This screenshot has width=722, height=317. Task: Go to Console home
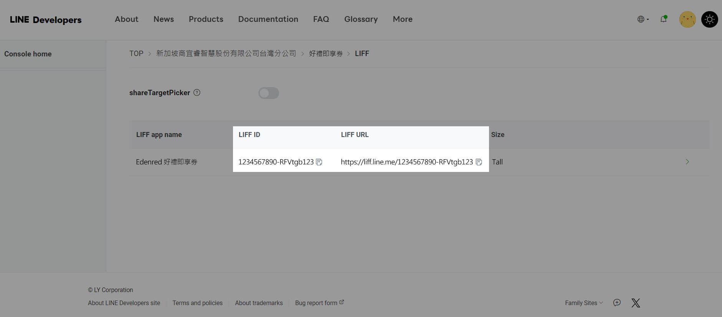tap(28, 54)
